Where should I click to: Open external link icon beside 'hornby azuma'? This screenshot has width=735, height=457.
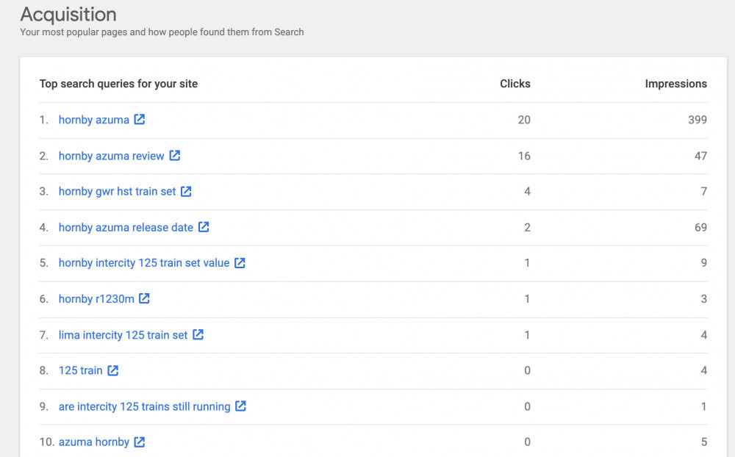coord(140,120)
